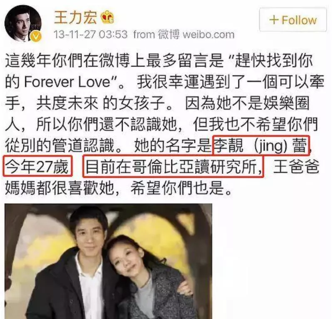Click the yellow verified V badge
The height and width of the screenshot is (319, 332).
36,36
